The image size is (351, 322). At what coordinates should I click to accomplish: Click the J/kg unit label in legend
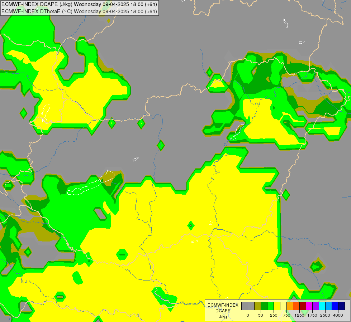pyautogui.click(x=223, y=317)
